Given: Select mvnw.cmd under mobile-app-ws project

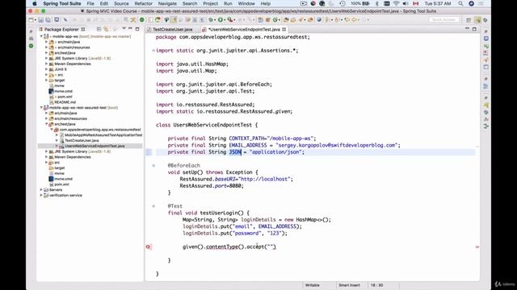Looking at the screenshot, I should 63,91.
